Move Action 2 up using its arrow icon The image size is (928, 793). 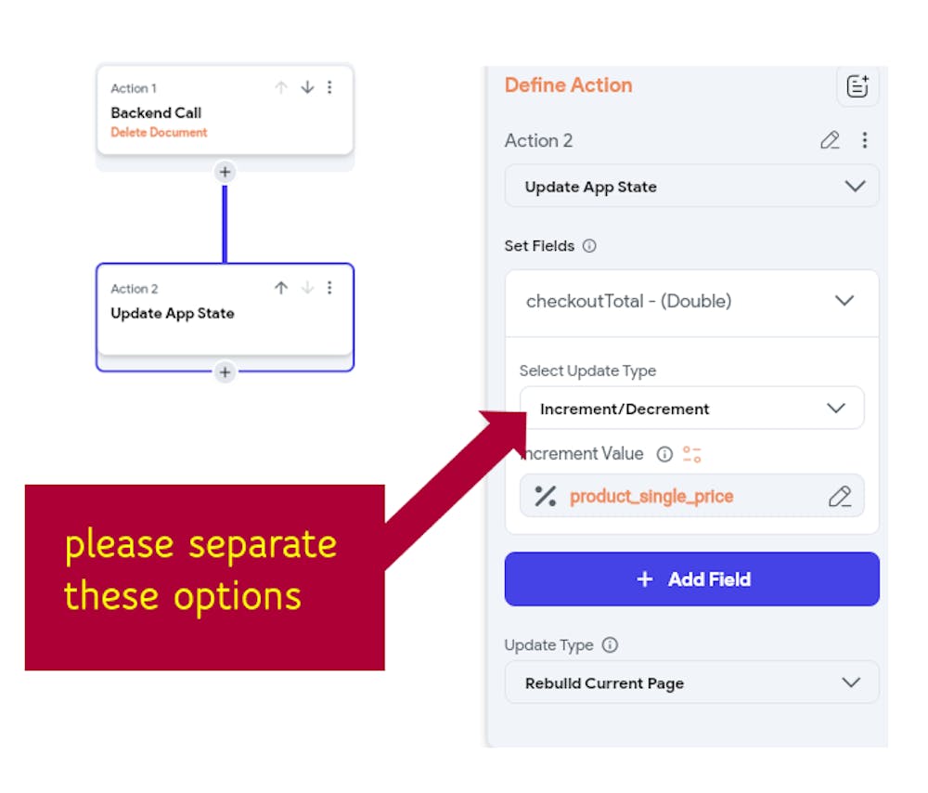[281, 288]
